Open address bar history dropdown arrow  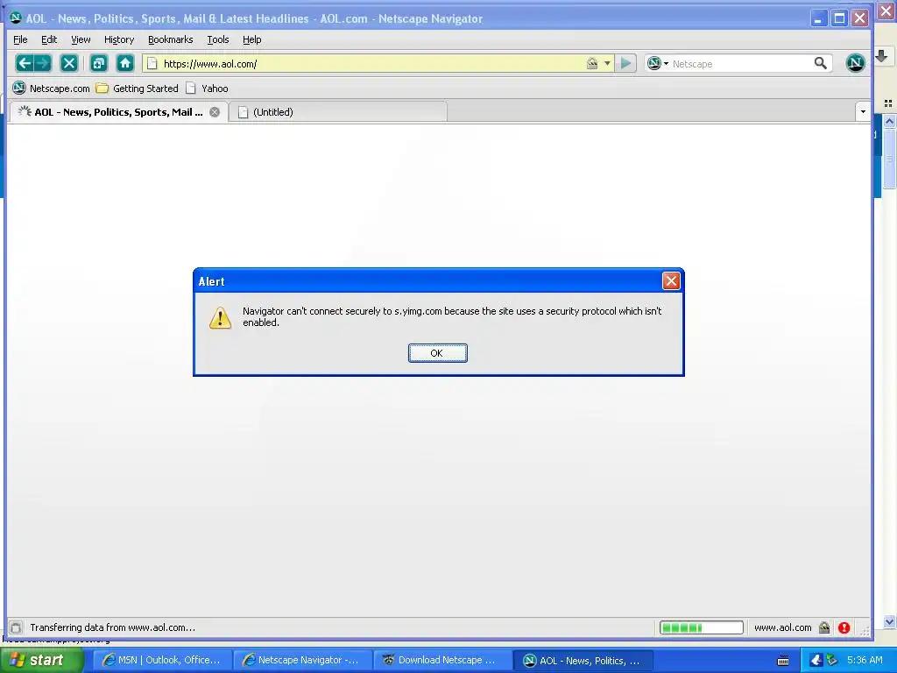pos(607,63)
